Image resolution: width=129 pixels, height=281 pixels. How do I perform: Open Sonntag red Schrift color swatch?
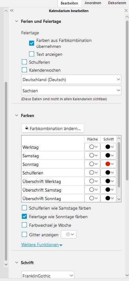tap(108, 164)
